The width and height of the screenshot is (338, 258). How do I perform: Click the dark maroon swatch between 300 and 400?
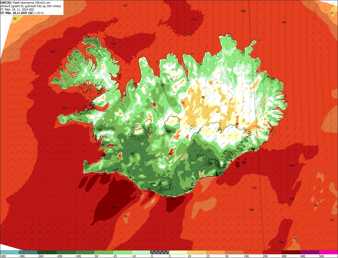pos(290,252)
